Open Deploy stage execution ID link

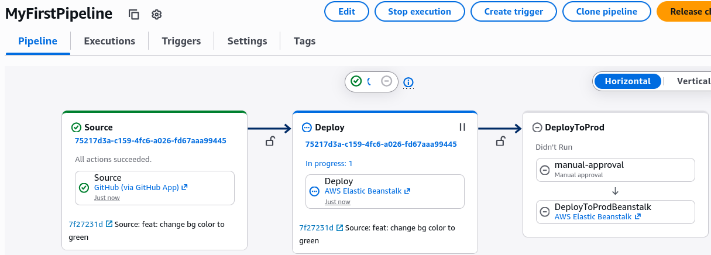[381, 144]
